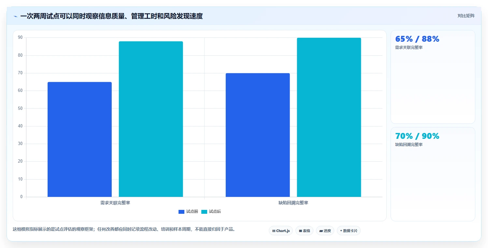Viewport: 488px width, 248px height.
Task: Click 缺陷回溯完整率 label in the right card
Action: tap(409, 145)
